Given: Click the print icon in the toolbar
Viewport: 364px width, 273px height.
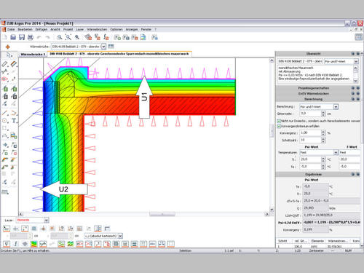Looking at the screenshot, I should click(31, 37).
